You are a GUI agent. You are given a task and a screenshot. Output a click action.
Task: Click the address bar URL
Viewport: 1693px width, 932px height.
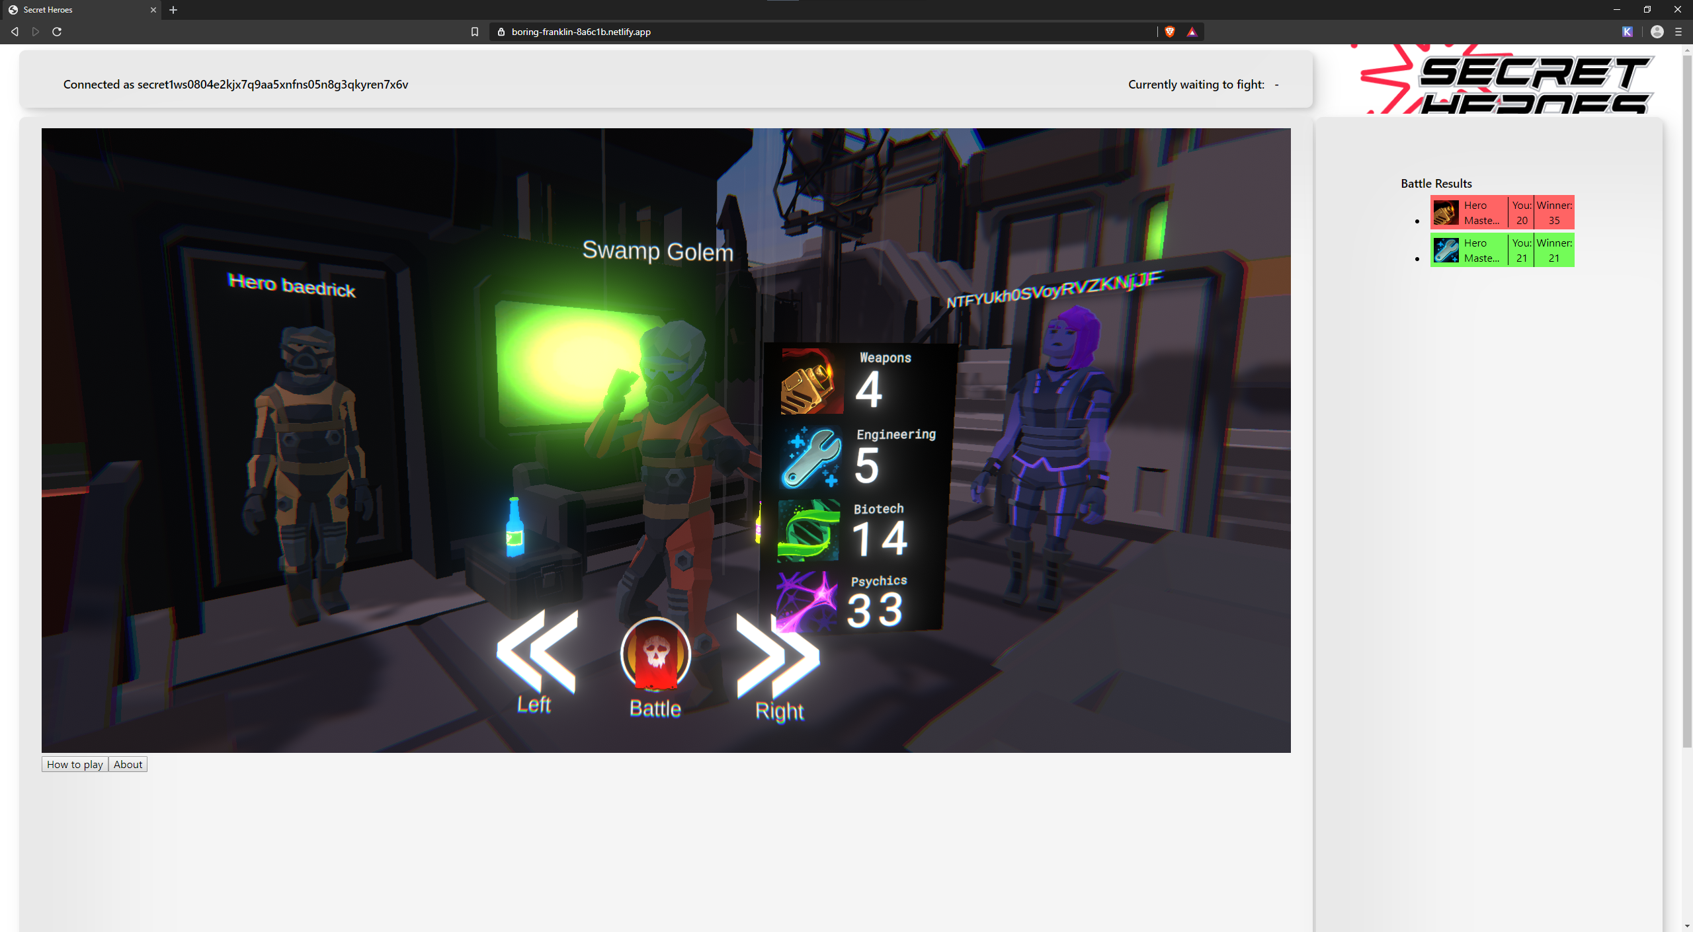point(581,32)
